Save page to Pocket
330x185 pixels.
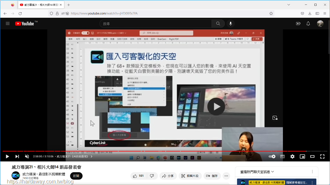[302, 13]
